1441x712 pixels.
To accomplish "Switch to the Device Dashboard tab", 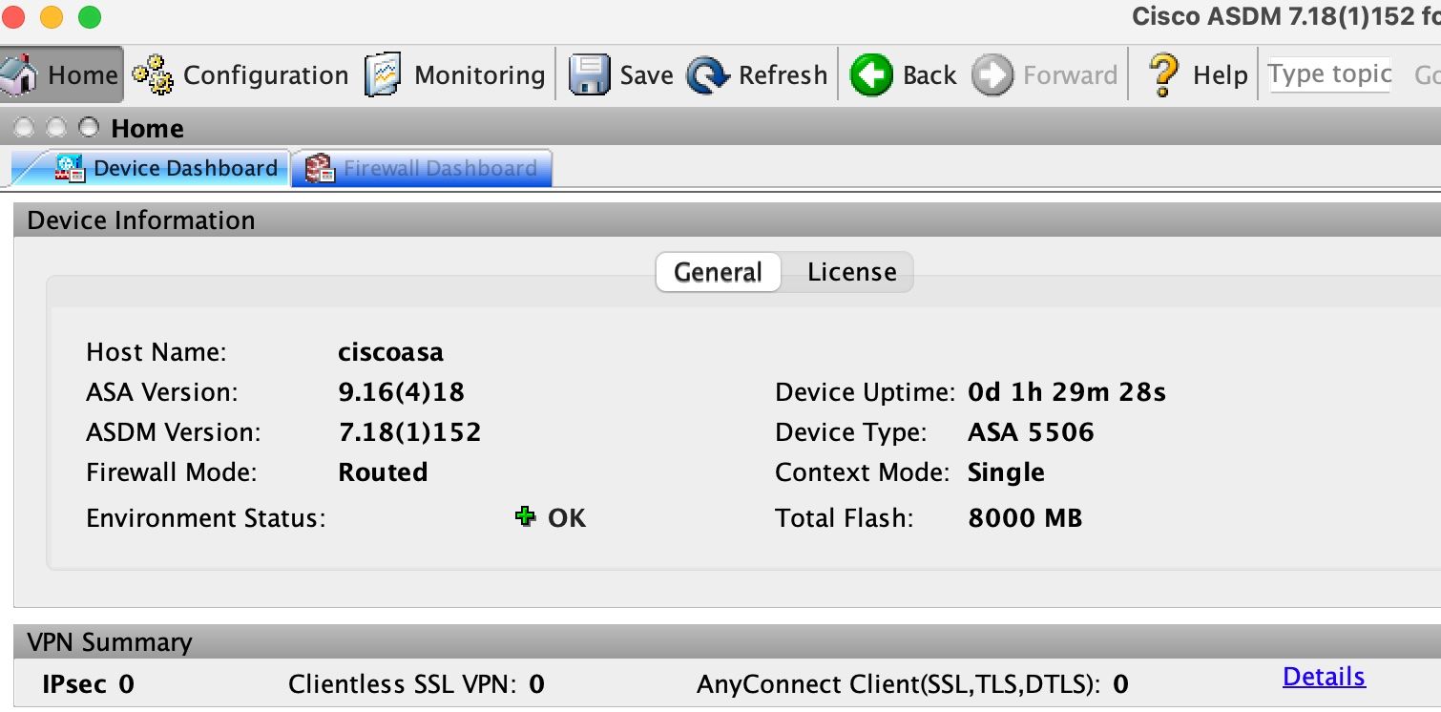I will click(150, 168).
